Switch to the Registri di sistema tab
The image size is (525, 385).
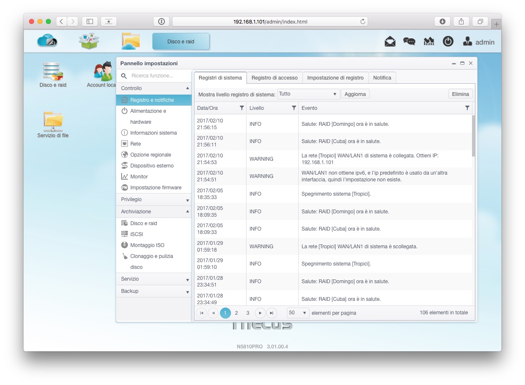point(220,78)
